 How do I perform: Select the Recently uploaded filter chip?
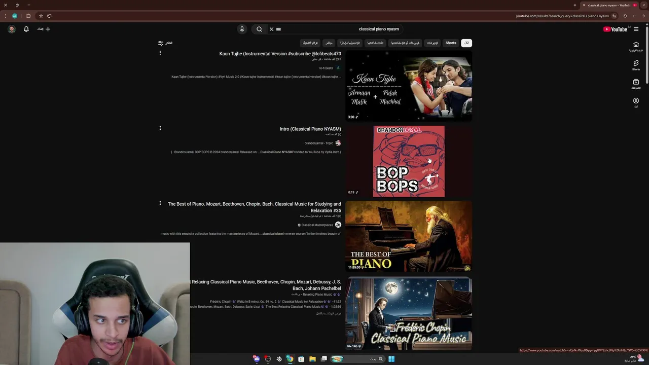coord(350,43)
